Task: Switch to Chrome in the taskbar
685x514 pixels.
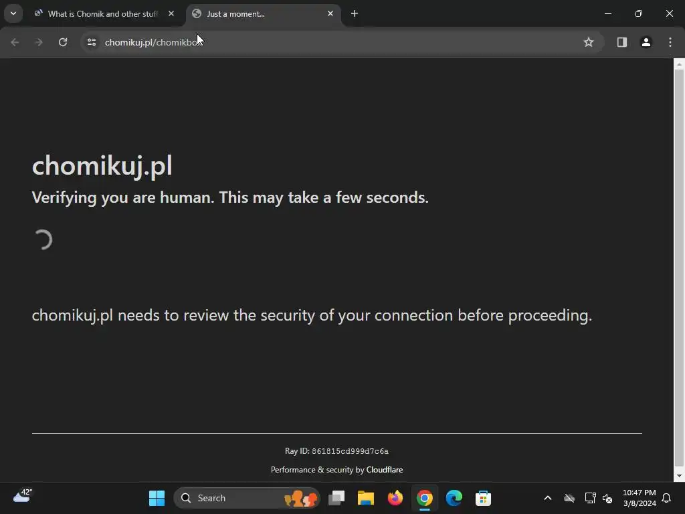Action: pos(425,498)
